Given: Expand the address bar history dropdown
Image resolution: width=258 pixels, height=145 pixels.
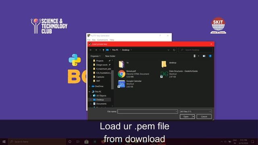Looking at the screenshot, I should click(x=169, y=50).
